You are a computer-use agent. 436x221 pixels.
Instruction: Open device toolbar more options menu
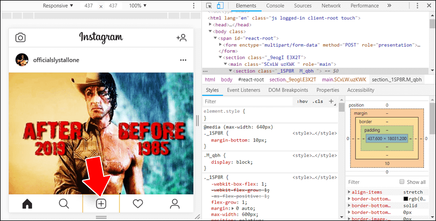coord(194,5)
